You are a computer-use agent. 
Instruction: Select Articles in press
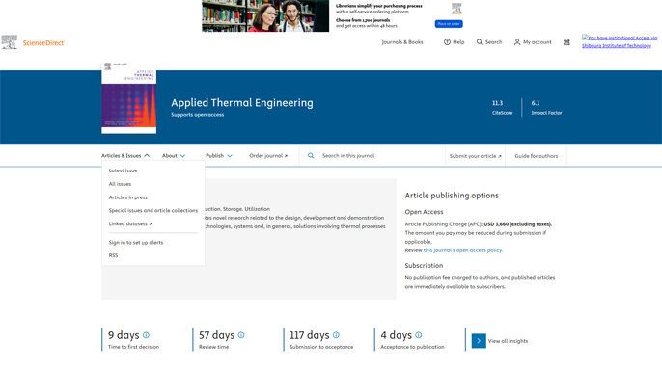coord(128,197)
